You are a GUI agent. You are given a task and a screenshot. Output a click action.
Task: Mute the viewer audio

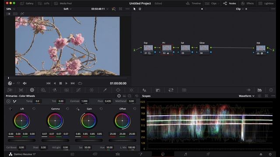click(24, 83)
